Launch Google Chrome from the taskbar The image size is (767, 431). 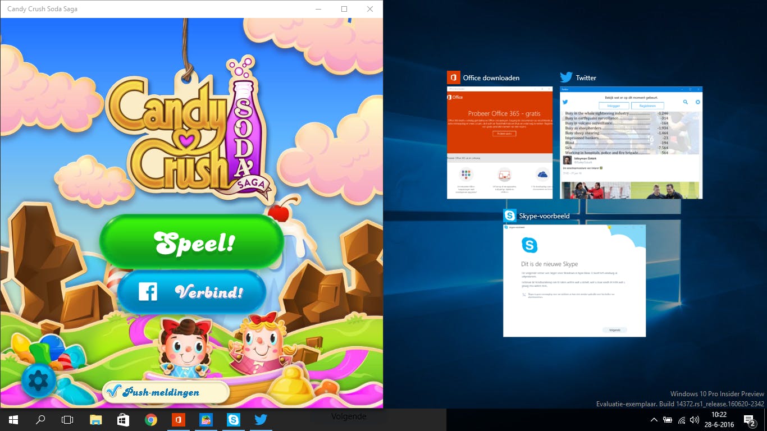(x=150, y=420)
